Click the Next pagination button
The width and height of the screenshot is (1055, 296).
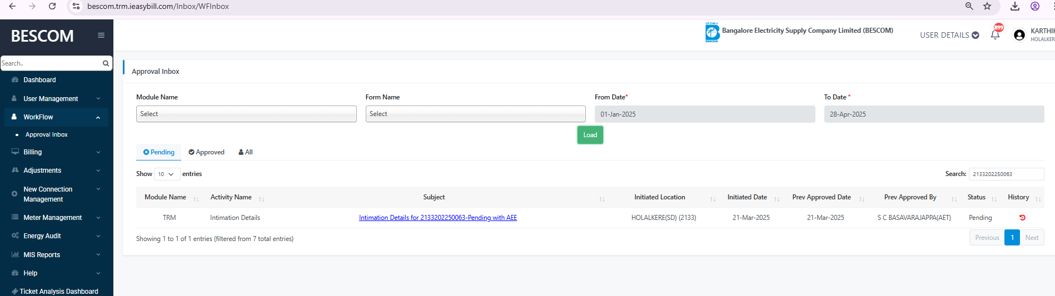(1032, 238)
